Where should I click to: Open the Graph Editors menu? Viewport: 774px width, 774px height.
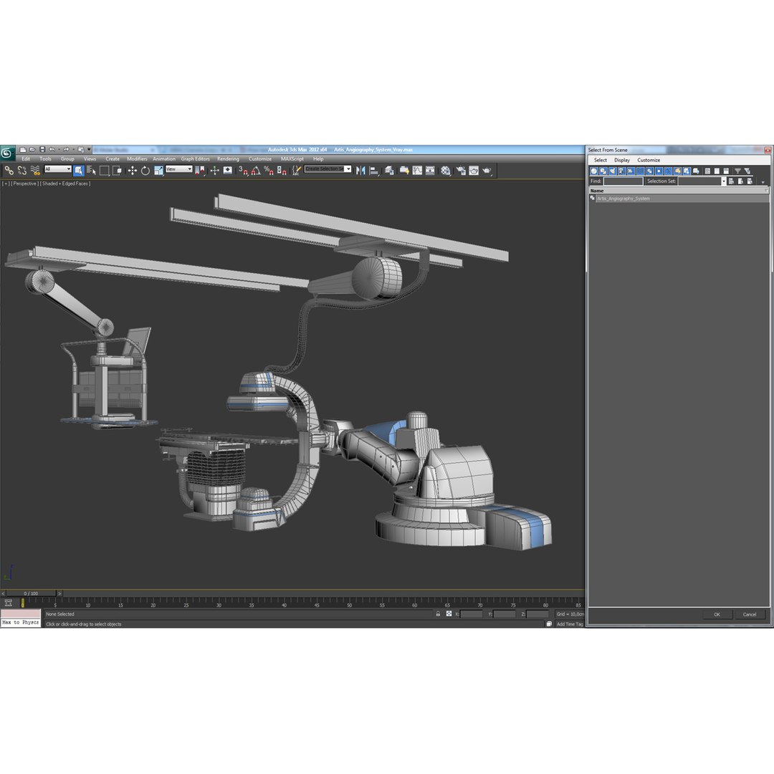click(x=195, y=159)
